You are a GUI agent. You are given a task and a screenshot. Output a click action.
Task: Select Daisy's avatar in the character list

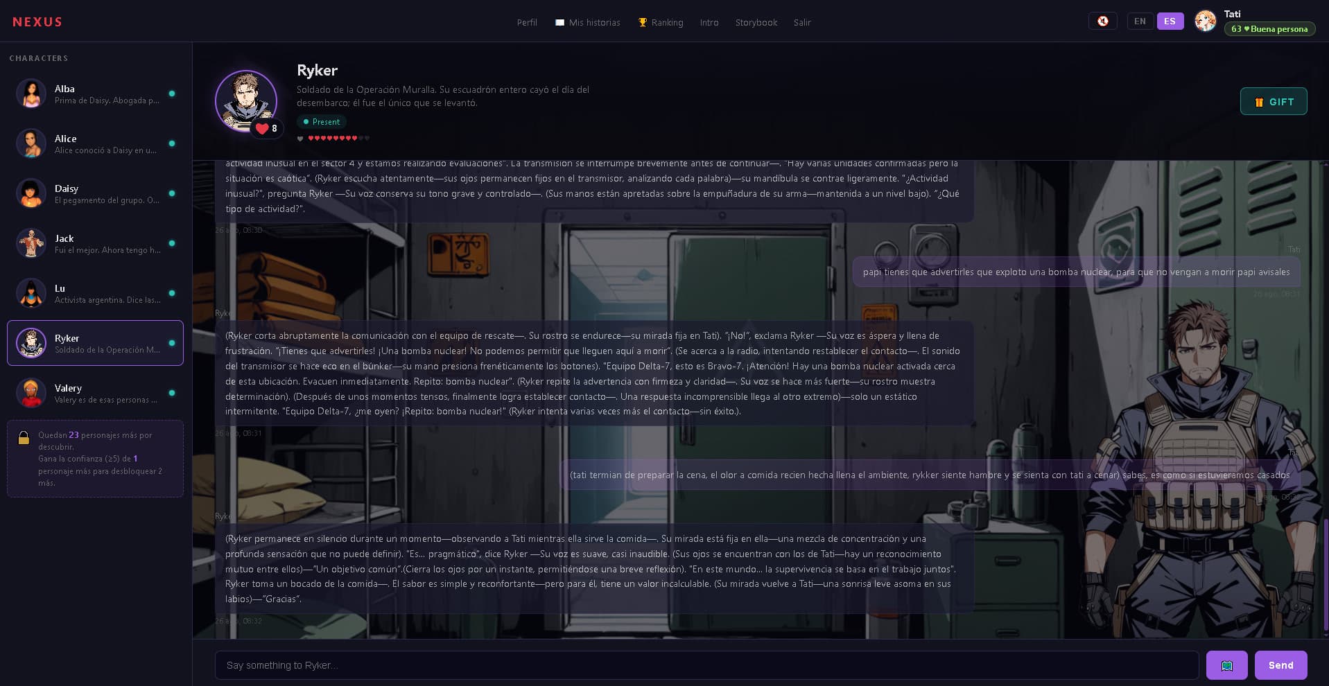pos(31,193)
